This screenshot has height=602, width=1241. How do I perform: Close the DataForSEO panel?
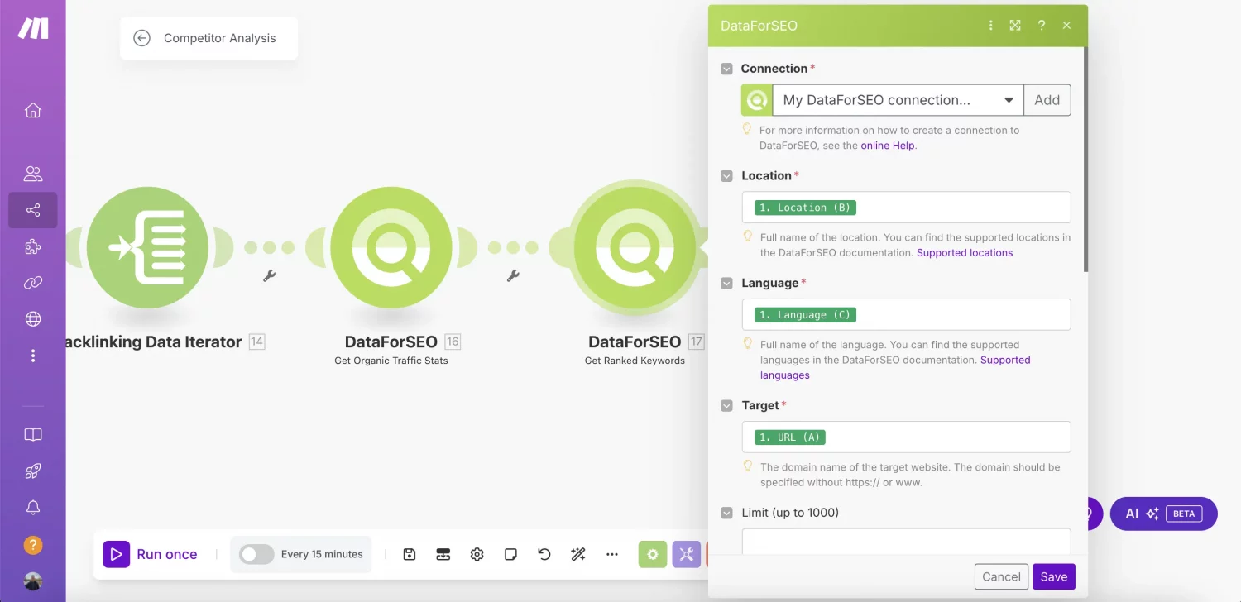[x=1067, y=26]
